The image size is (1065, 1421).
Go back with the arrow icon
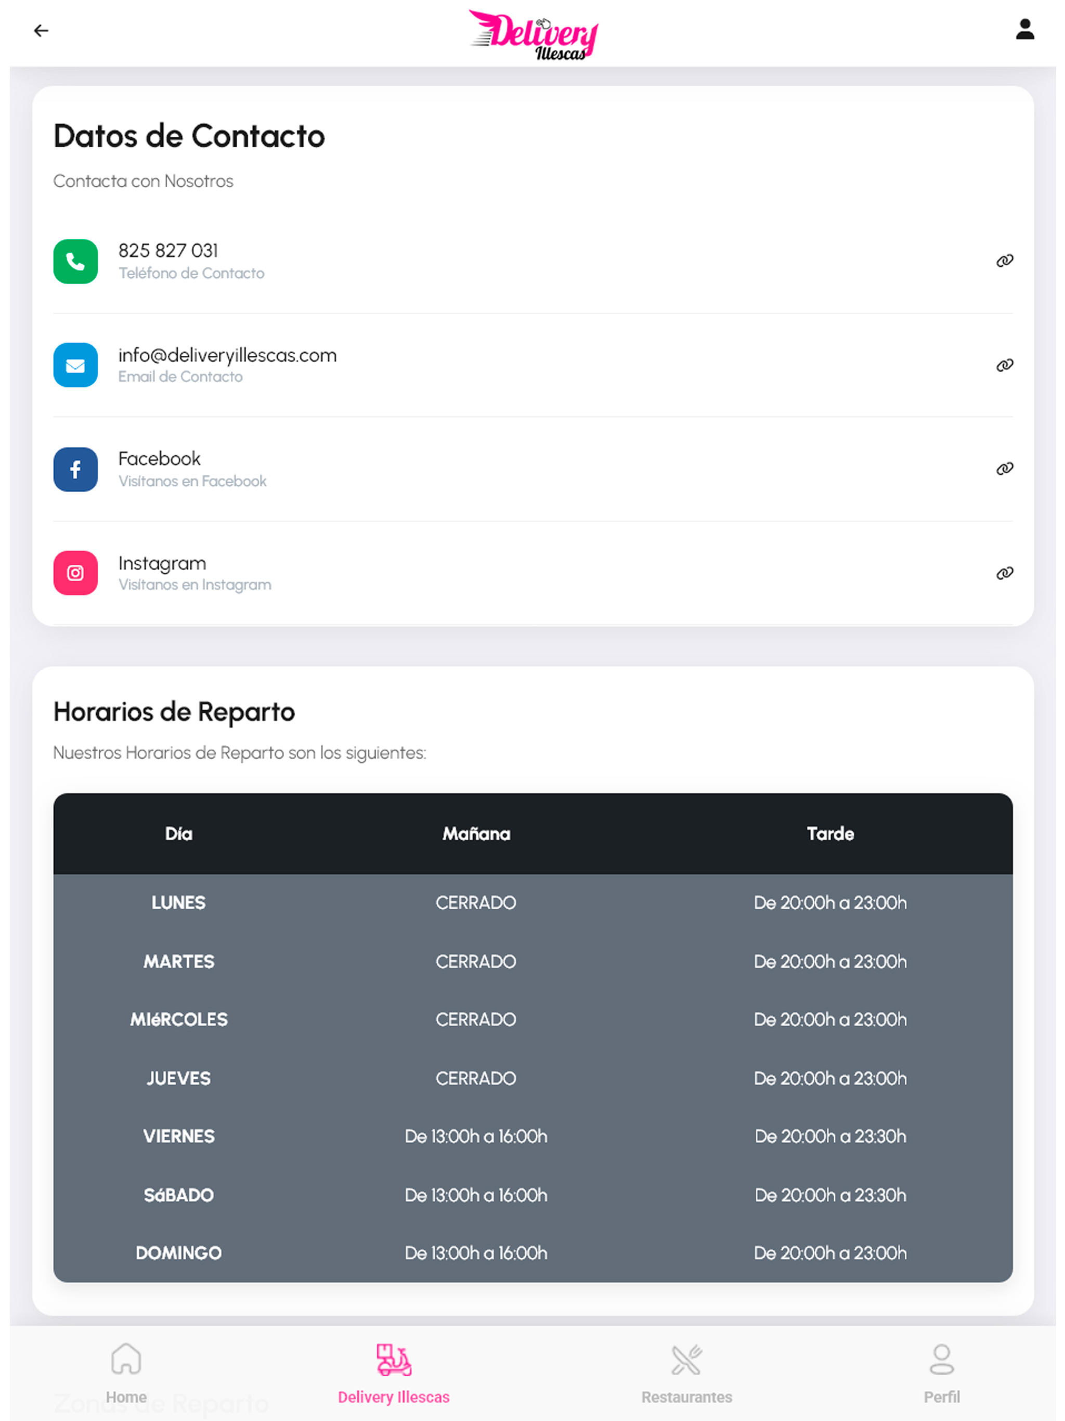click(41, 30)
